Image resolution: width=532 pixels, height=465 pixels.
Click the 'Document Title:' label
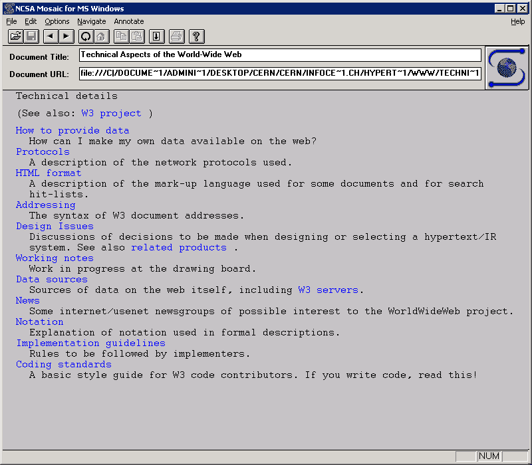tap(39, 57)
